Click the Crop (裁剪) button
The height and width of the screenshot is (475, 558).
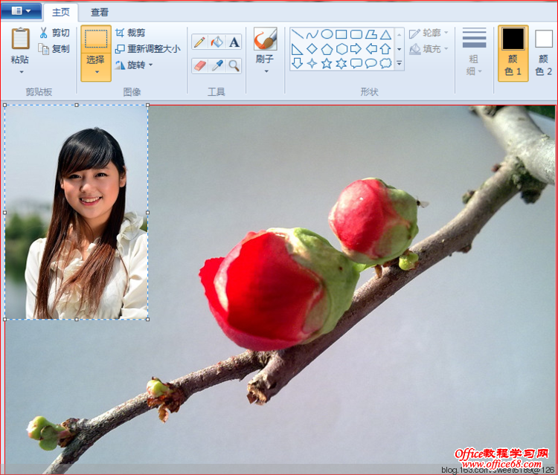coord(130,33)
